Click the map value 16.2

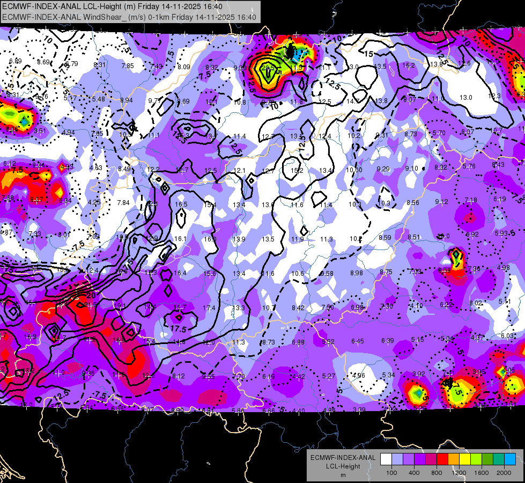point(409,65)
